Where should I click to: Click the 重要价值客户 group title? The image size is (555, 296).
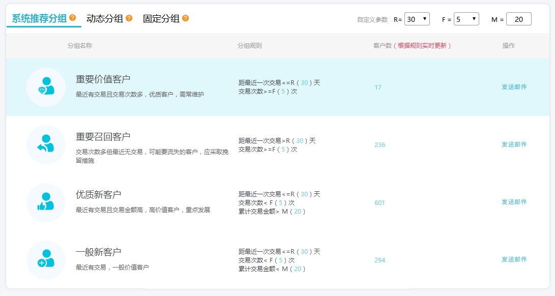103,79
